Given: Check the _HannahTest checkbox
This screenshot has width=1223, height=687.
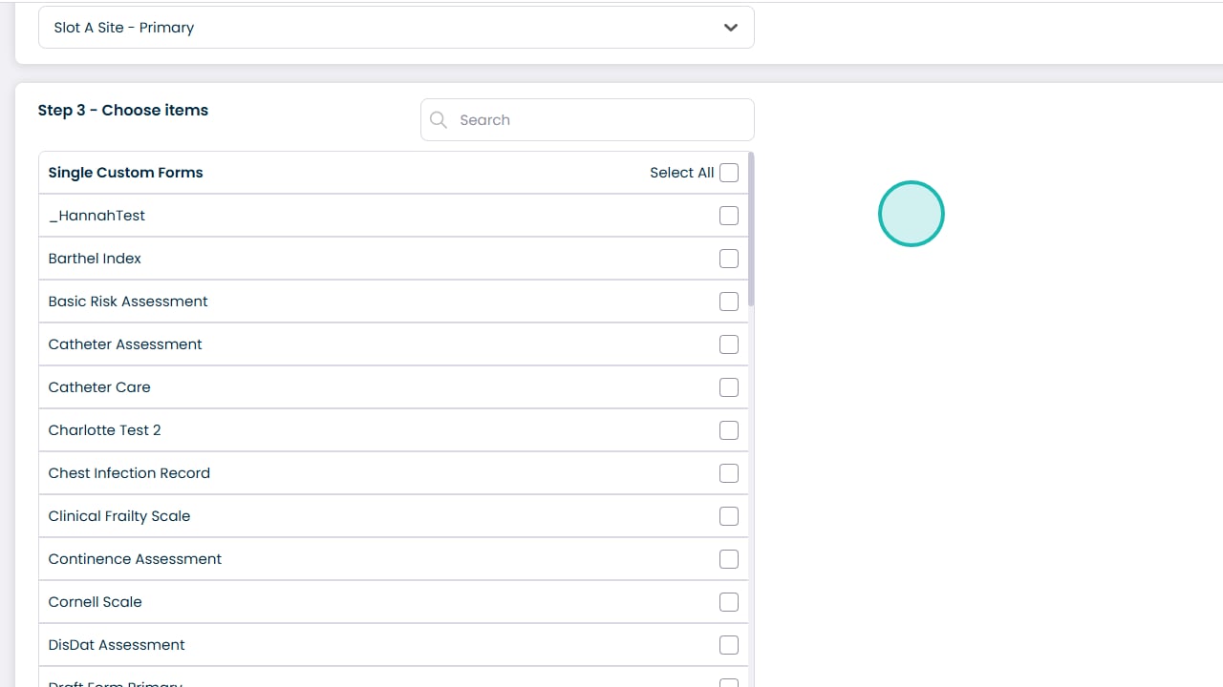Looking at the screenshot, I should [x=729, y=216].
